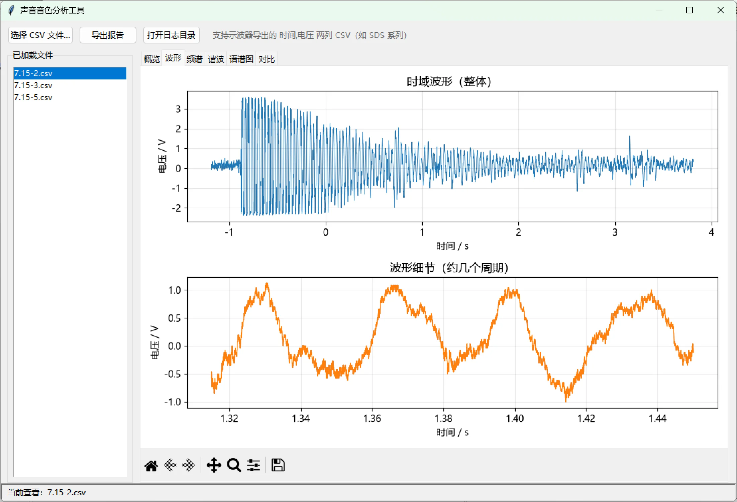
Task: Click the 已加载文件 panel label
Action: pyautogui.click(x=33, y=55)
